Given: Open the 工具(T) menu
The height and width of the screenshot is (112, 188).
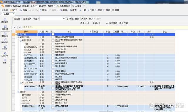Looking at the screenshot, I should click(34, 6).
